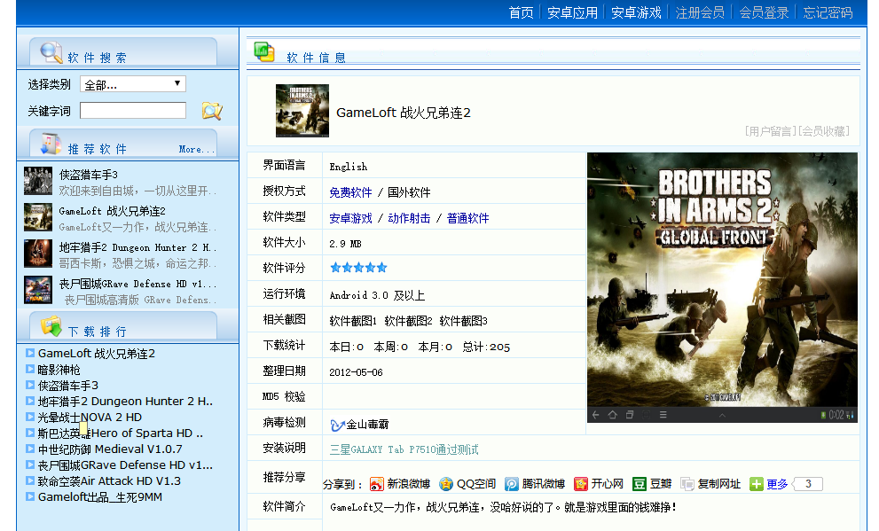Select Gameloft出品_生死9MM in ranking

coord(99,496)
